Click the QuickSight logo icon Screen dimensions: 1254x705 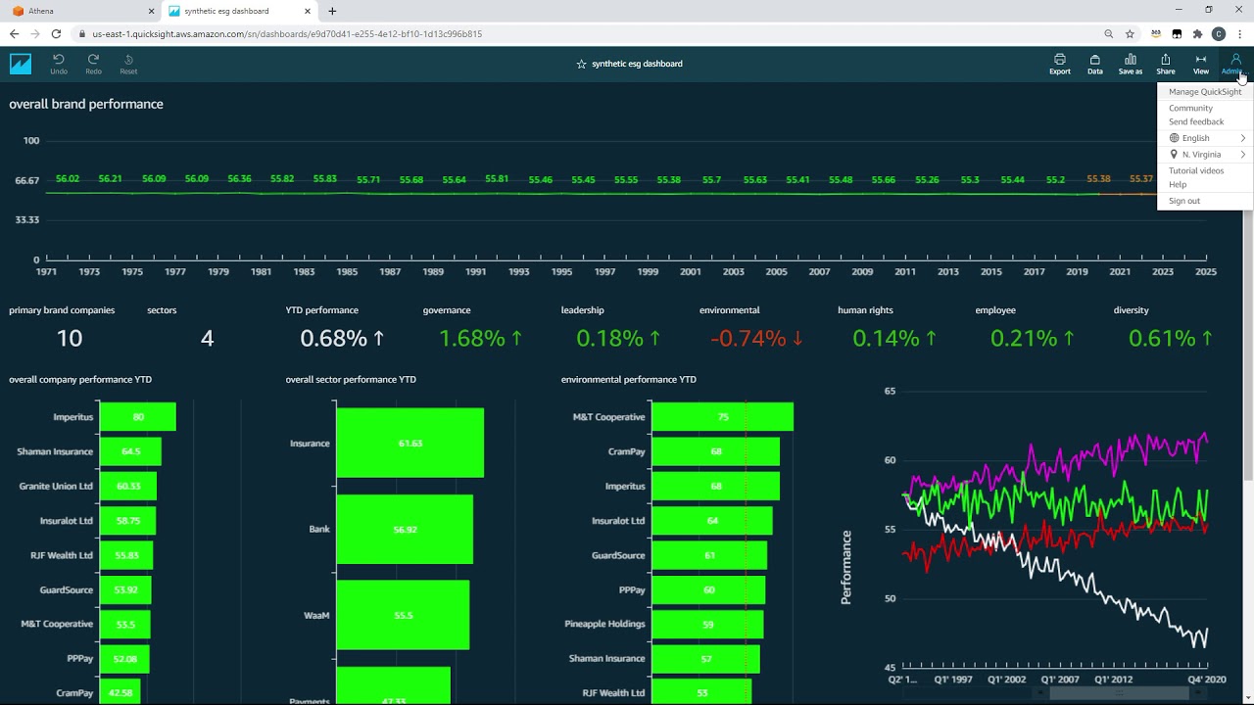(x=21, y=64)
